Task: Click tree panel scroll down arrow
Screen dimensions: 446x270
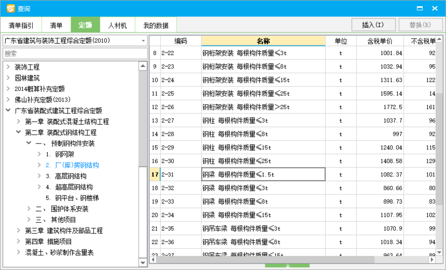Action: click(x=143, y=263)
